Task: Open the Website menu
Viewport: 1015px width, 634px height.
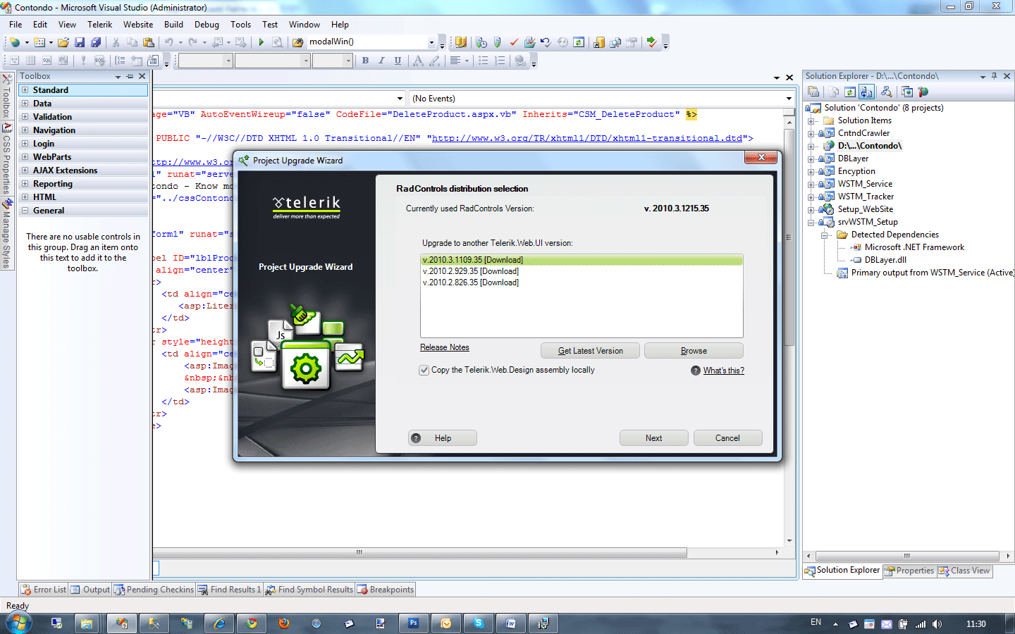Action: coord(138,25)
